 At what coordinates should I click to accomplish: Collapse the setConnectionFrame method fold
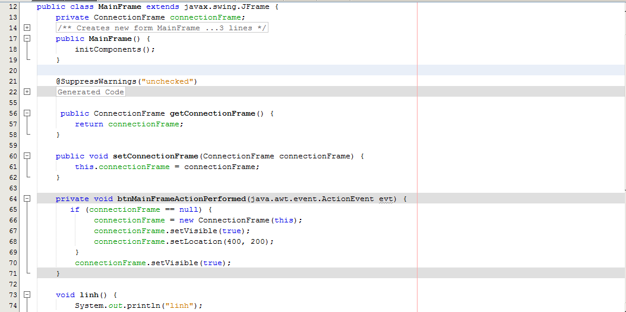coord(27,156)
